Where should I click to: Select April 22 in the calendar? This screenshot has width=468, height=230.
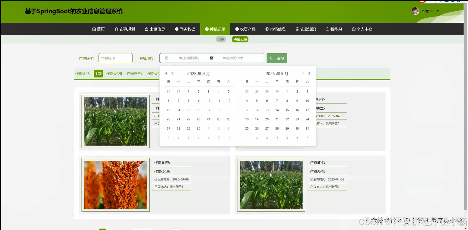click(x=188, y=119)
